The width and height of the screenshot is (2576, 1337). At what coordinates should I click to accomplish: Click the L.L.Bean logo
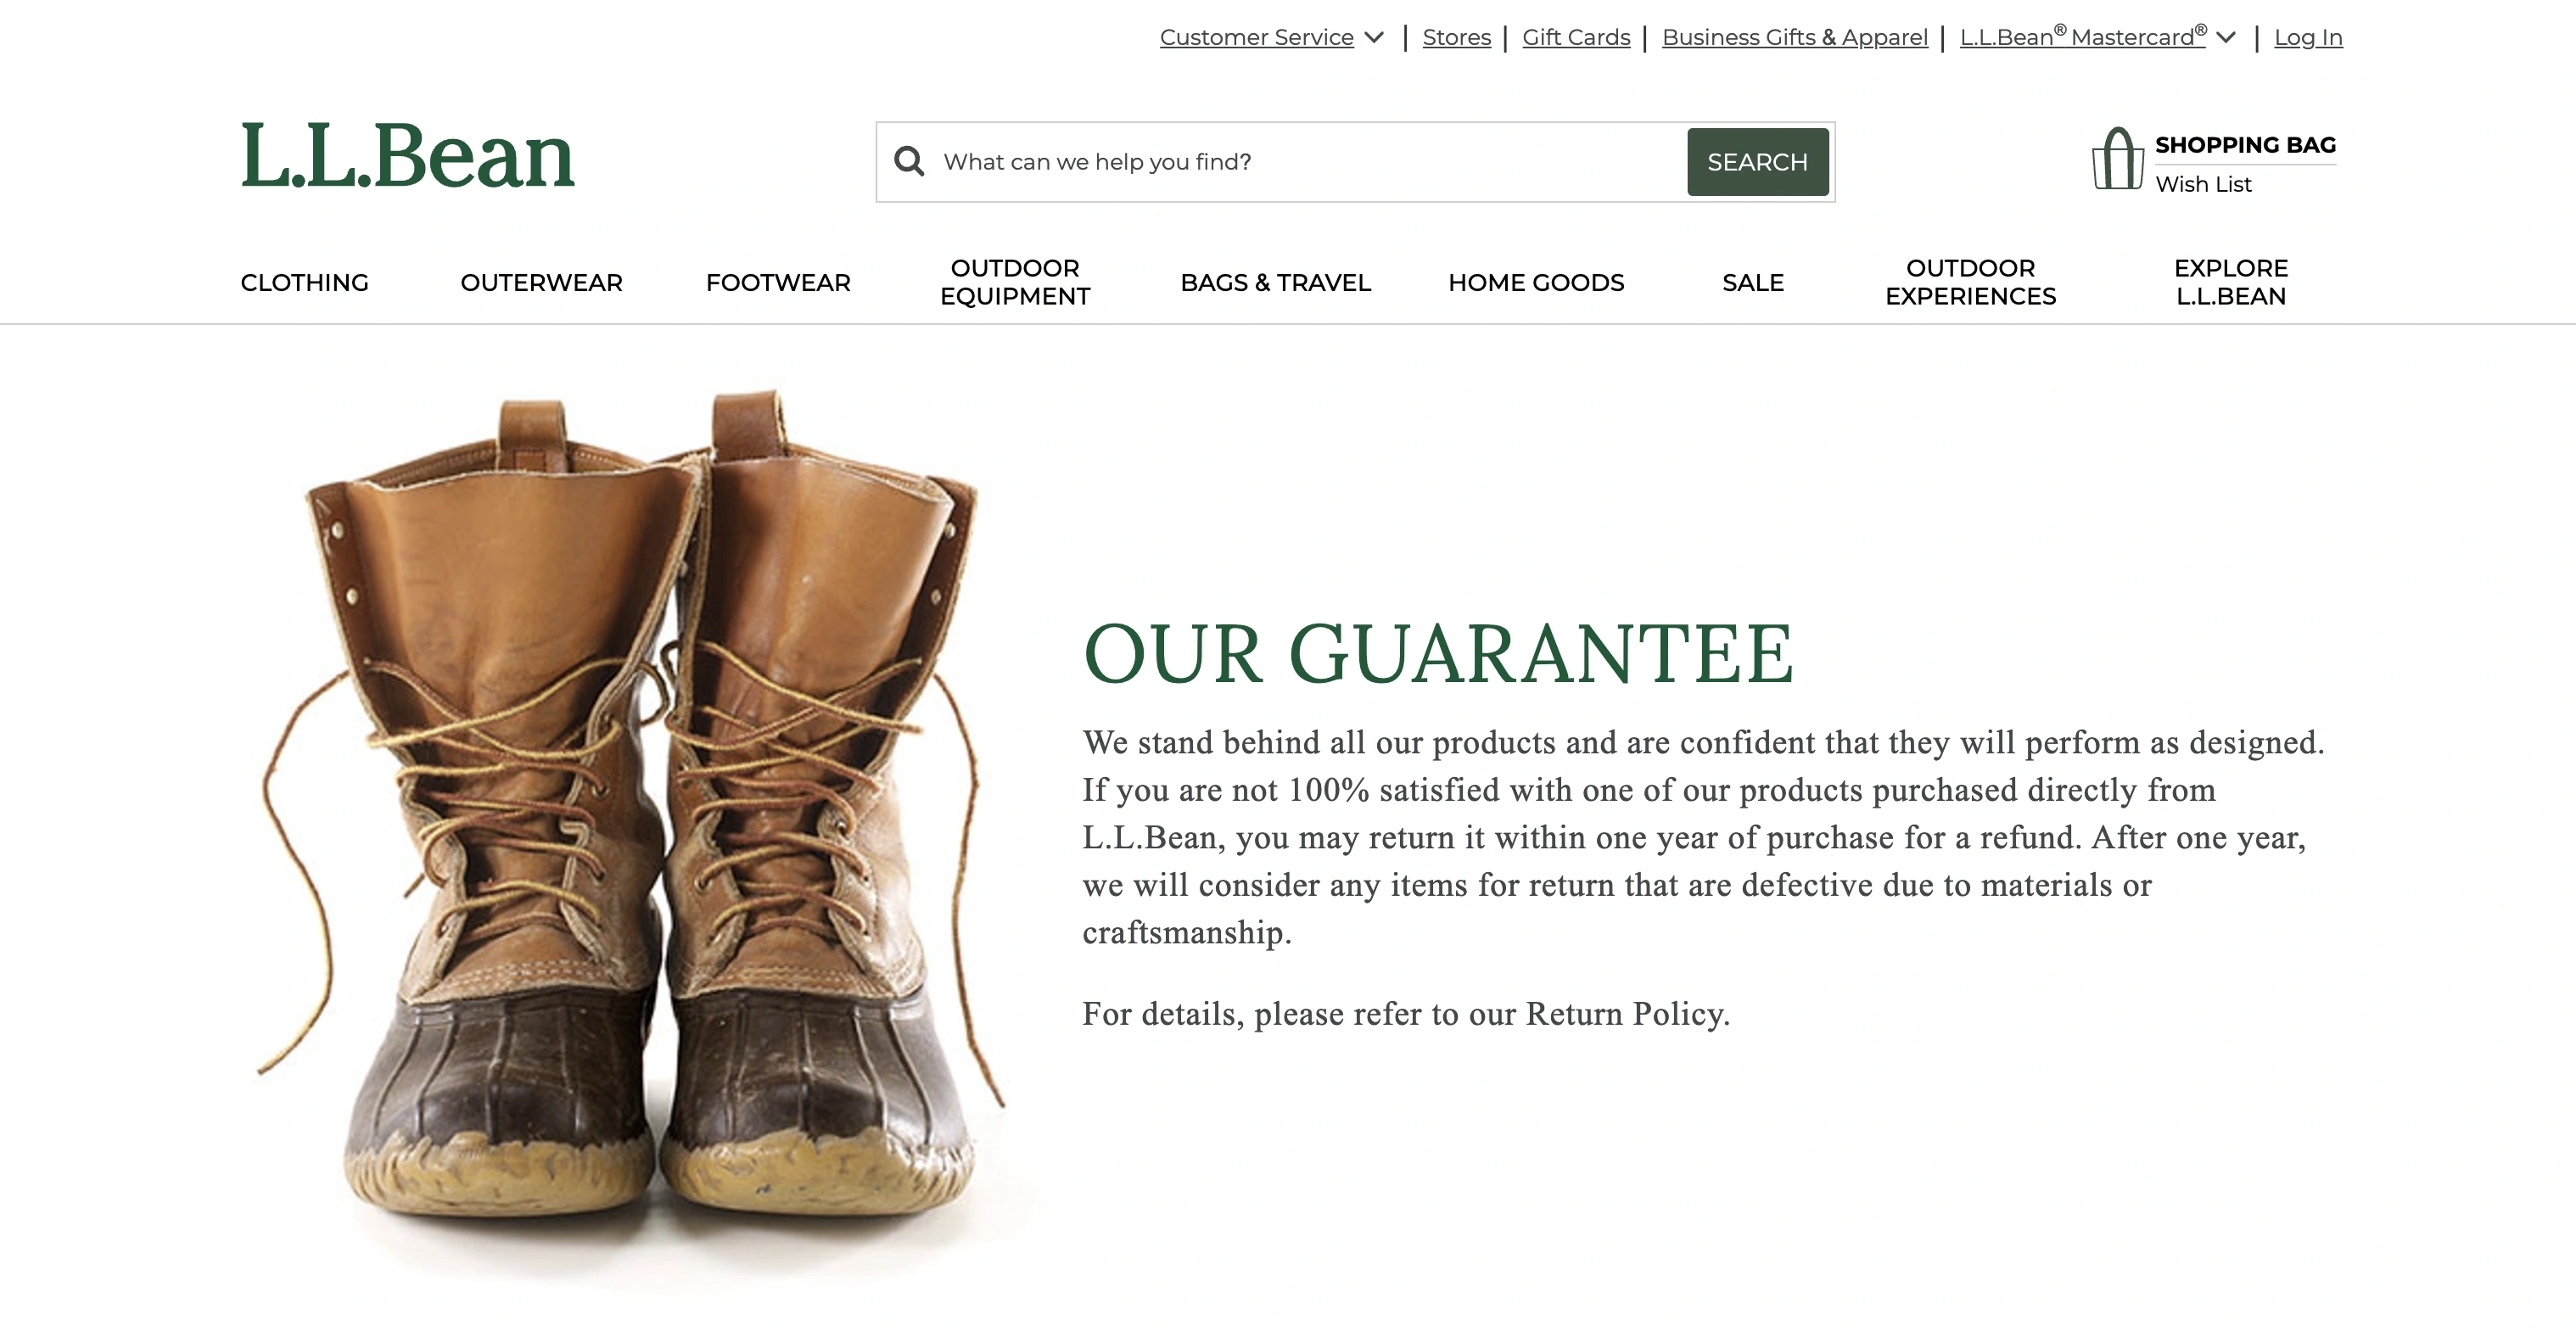click(x=408, y=155)
